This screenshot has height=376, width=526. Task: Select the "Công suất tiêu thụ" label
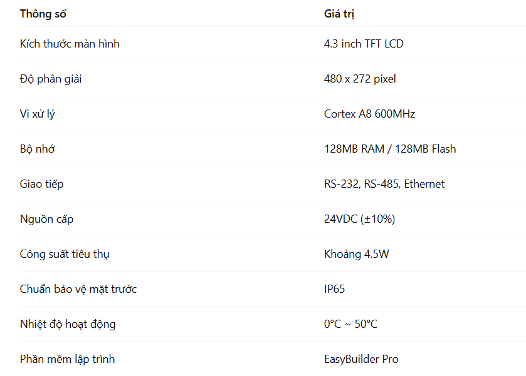(65, 254)
